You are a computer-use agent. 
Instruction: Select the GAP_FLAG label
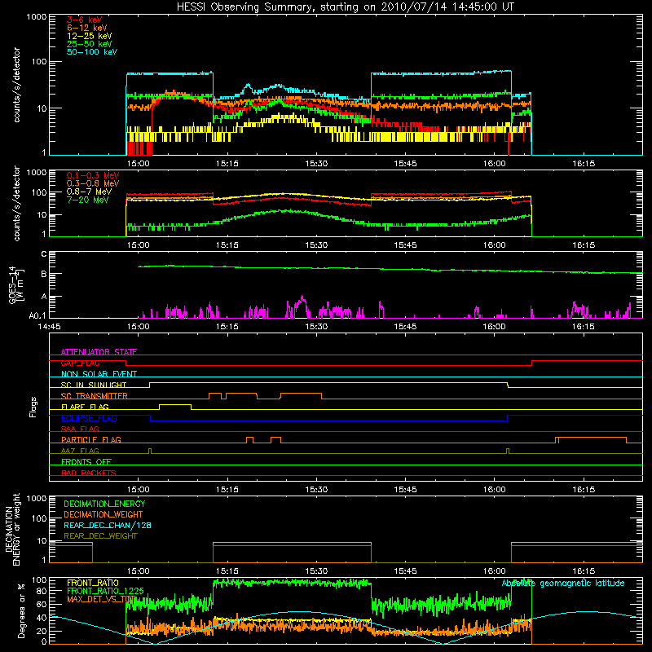(80, 363)
